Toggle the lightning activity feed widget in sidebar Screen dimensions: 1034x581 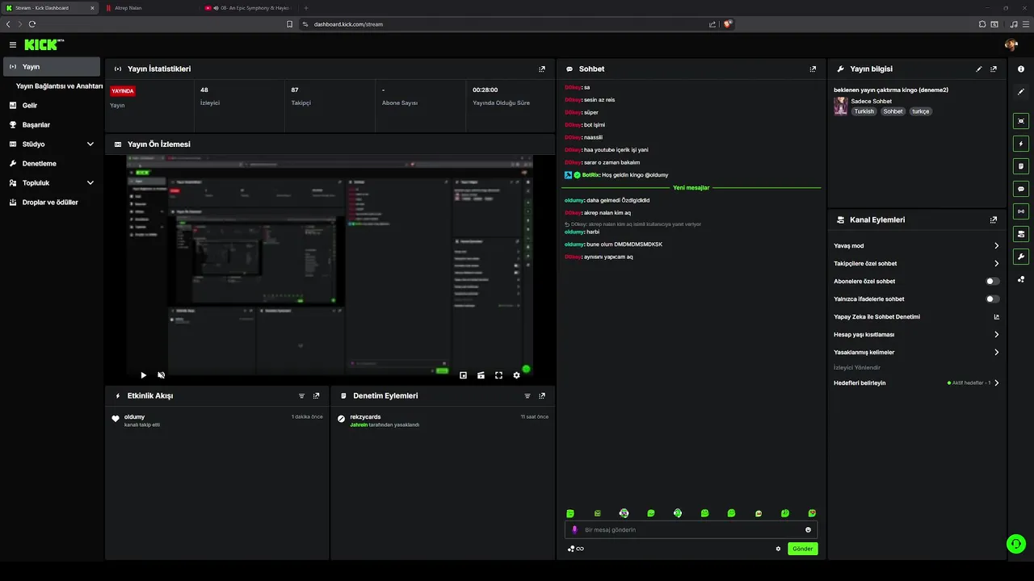pos(1021,144)
